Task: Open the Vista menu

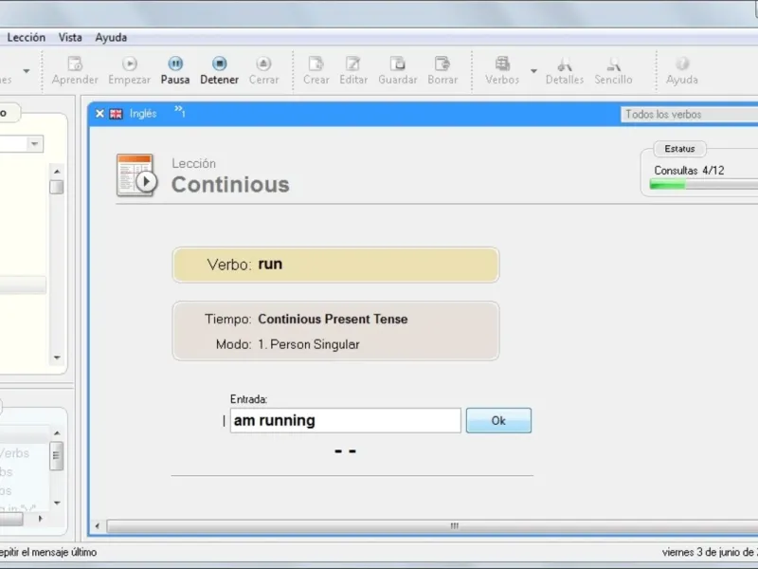Action: coord(70,37)
